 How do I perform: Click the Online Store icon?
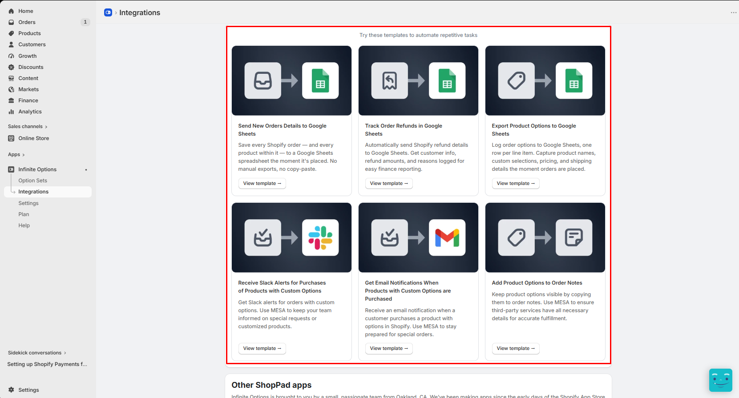tap(11, 138)
